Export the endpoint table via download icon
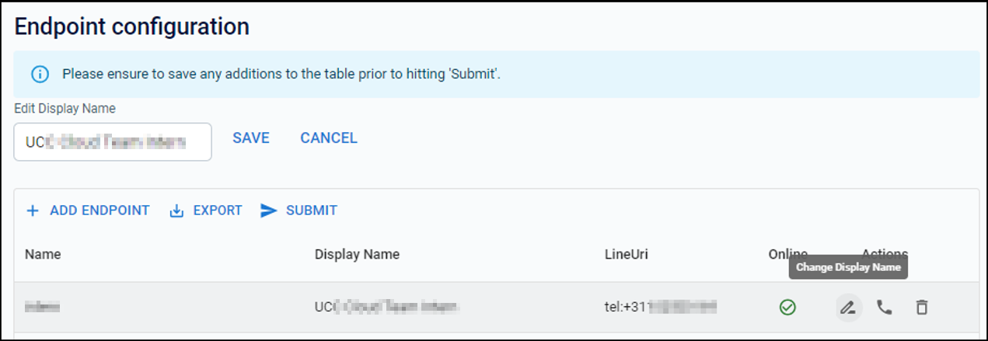Viewport: 988px width, 341px height. [206, 211]
